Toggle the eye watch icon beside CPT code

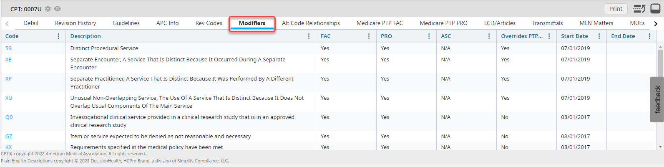[x=58, y=9]
